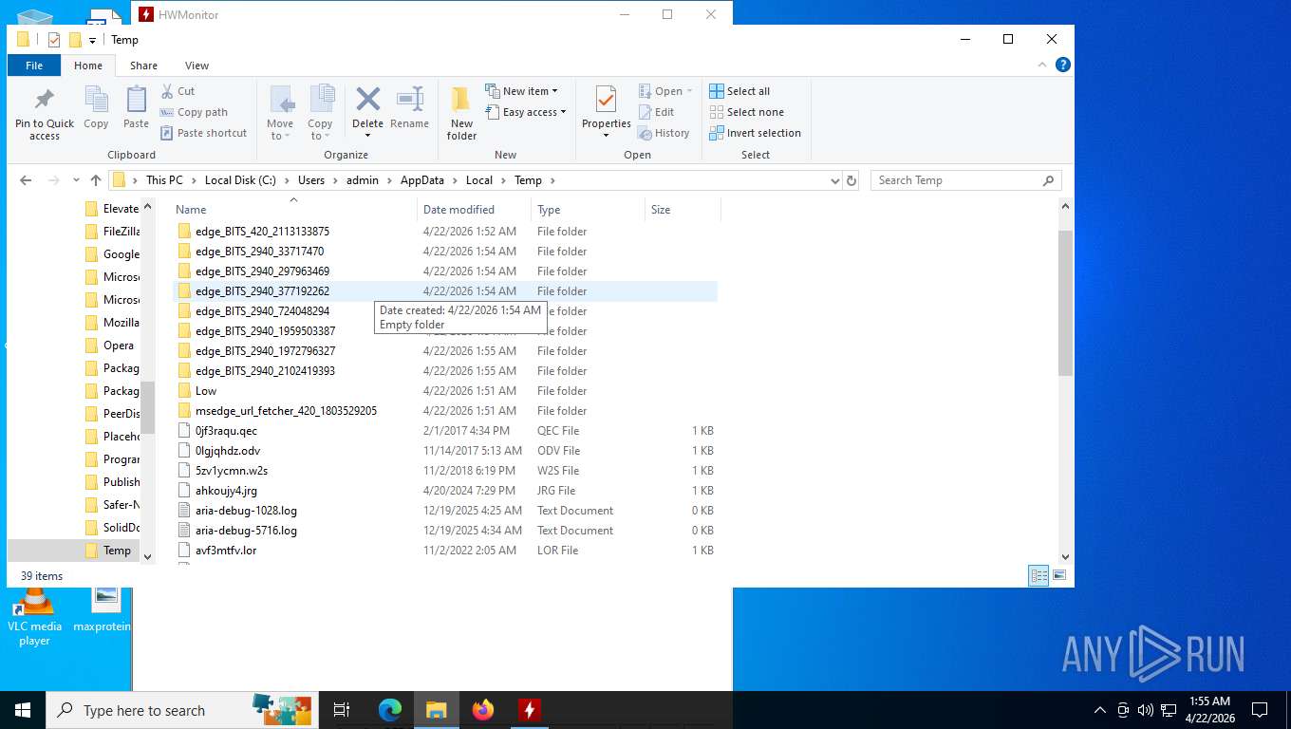
Task: Sort by the Name column header
Action: 293,209
